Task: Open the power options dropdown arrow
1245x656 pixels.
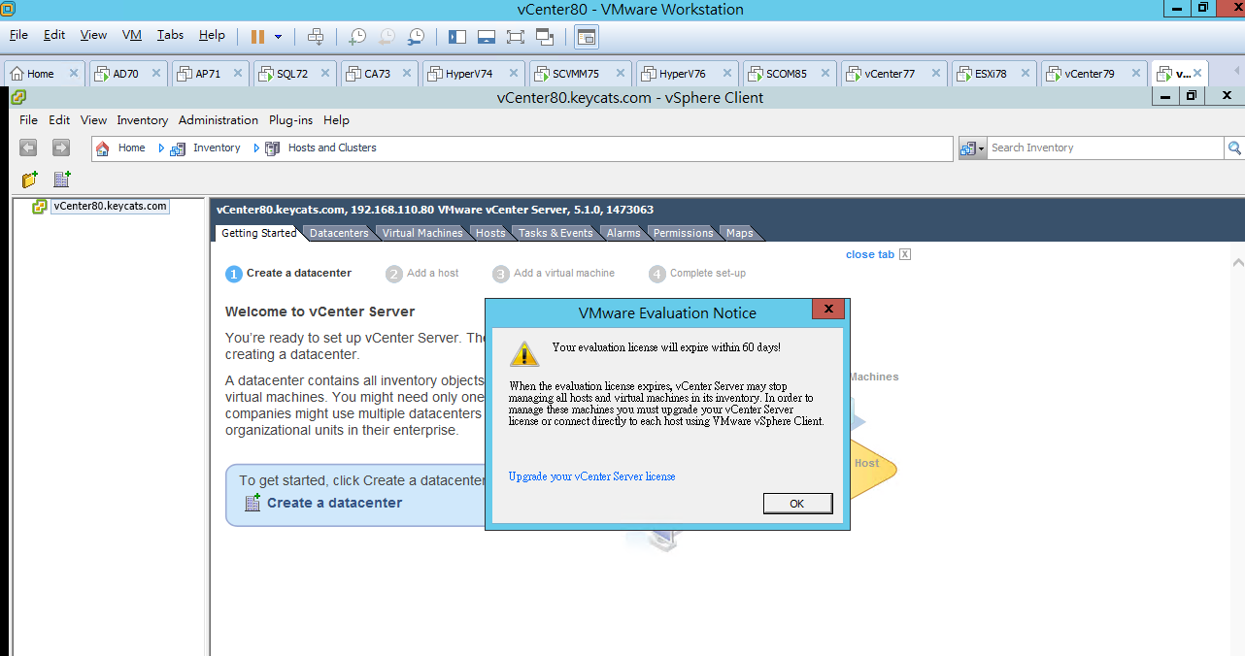Action: coord(278,37)
